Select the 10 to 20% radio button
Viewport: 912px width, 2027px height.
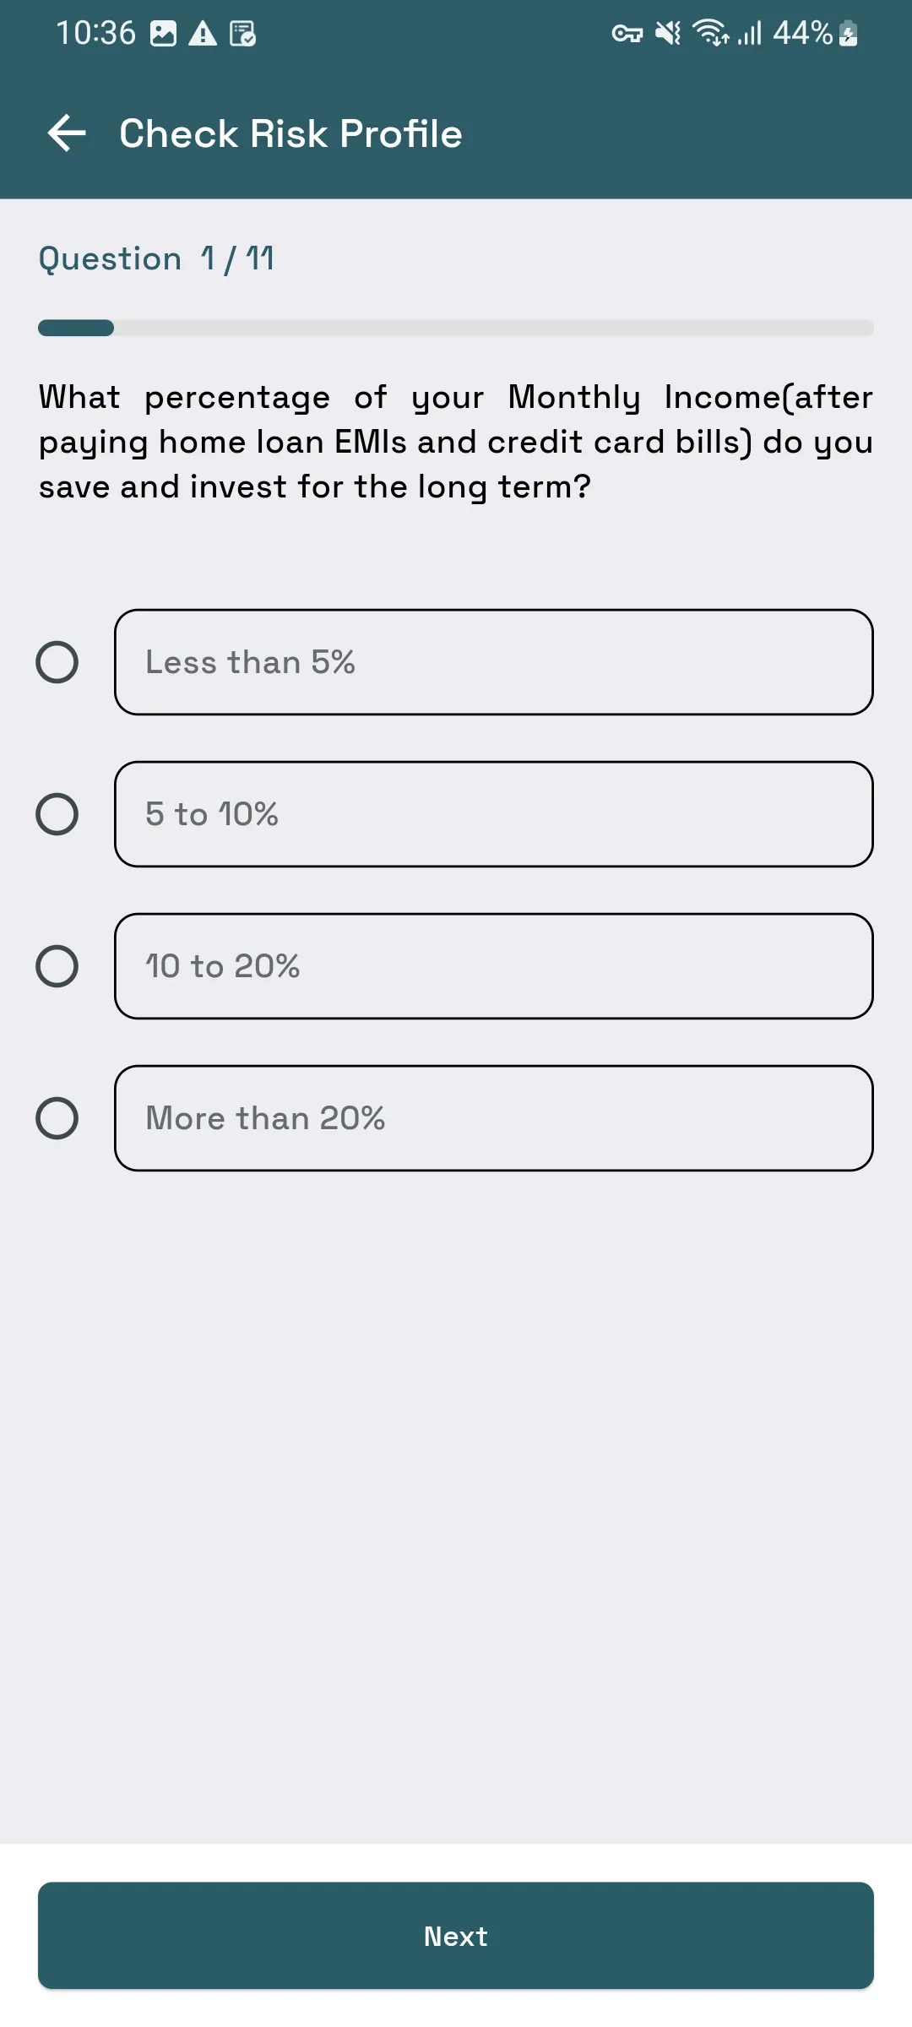coord(57,966)
